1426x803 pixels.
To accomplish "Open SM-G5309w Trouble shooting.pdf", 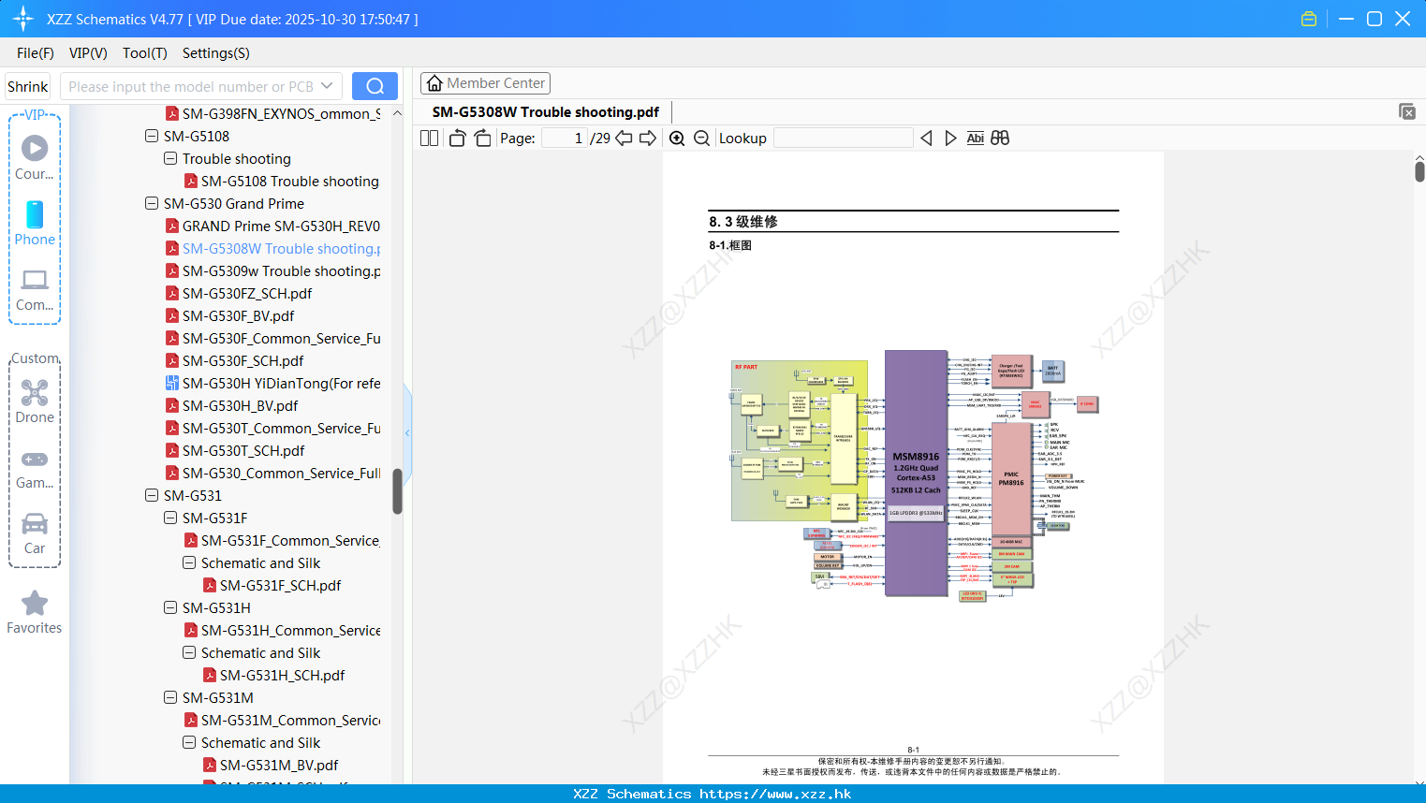I will [272, 270].
